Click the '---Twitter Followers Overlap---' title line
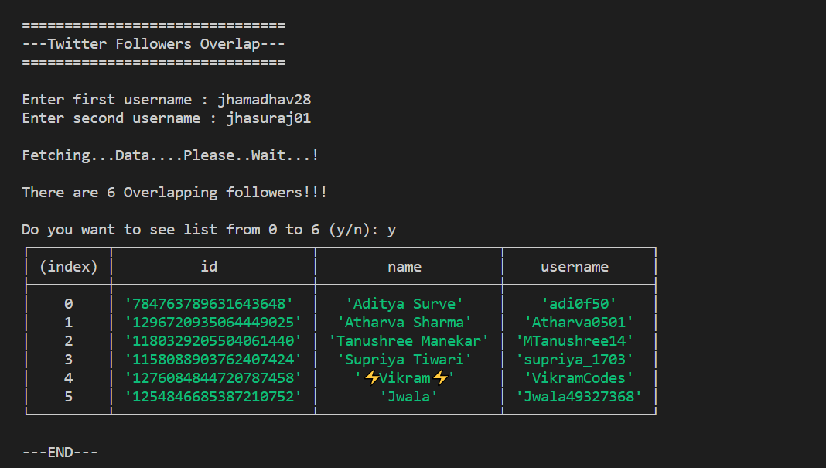This screenshot has width=826, height=468. pos(153,44)
